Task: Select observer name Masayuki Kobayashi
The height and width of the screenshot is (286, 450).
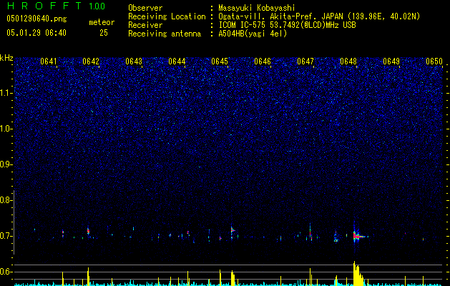Action: (257, 8)
